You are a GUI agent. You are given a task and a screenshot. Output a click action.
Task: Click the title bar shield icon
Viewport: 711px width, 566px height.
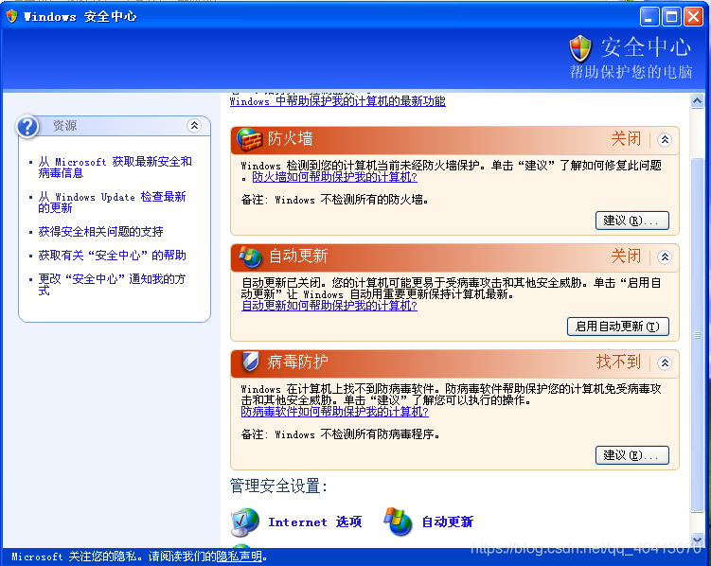[x=10, y=16]
